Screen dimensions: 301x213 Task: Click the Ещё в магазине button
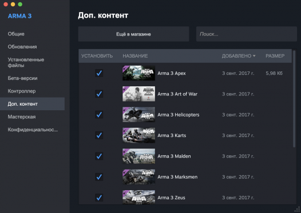(133, 34)
